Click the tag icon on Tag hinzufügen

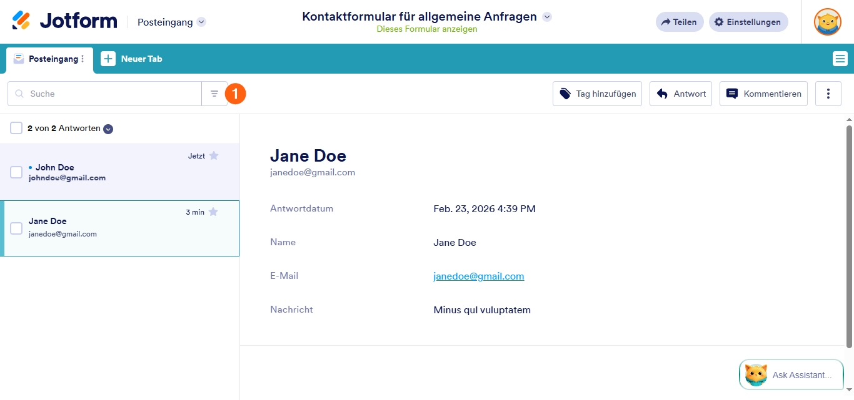pyautogui.click(x=565, y=93)
